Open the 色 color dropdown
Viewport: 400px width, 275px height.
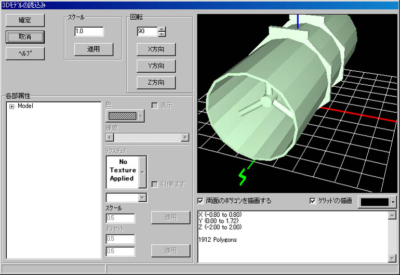(140, 116)
